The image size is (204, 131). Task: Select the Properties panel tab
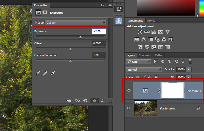(x=41, y=5)
